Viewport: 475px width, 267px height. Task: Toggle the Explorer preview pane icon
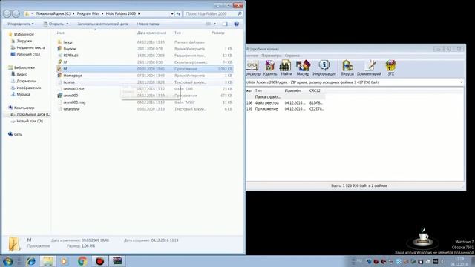[225, 24]
